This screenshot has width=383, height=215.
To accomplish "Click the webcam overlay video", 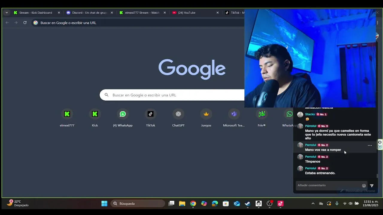I will coord(310,58).
